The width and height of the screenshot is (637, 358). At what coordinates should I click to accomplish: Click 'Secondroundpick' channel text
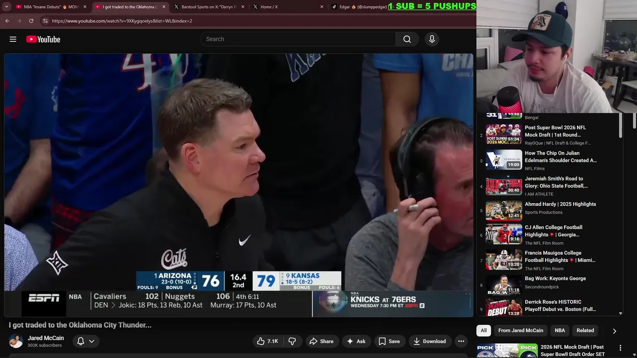point(542,287)
